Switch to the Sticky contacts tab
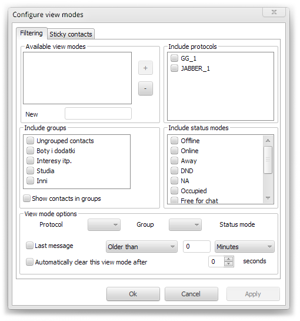Viewport: 300px width, 321px height. 71,34
